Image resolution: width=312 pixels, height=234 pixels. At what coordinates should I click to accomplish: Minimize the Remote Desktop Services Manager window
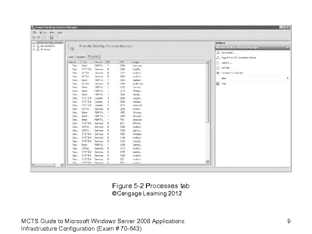click(281, 27)
